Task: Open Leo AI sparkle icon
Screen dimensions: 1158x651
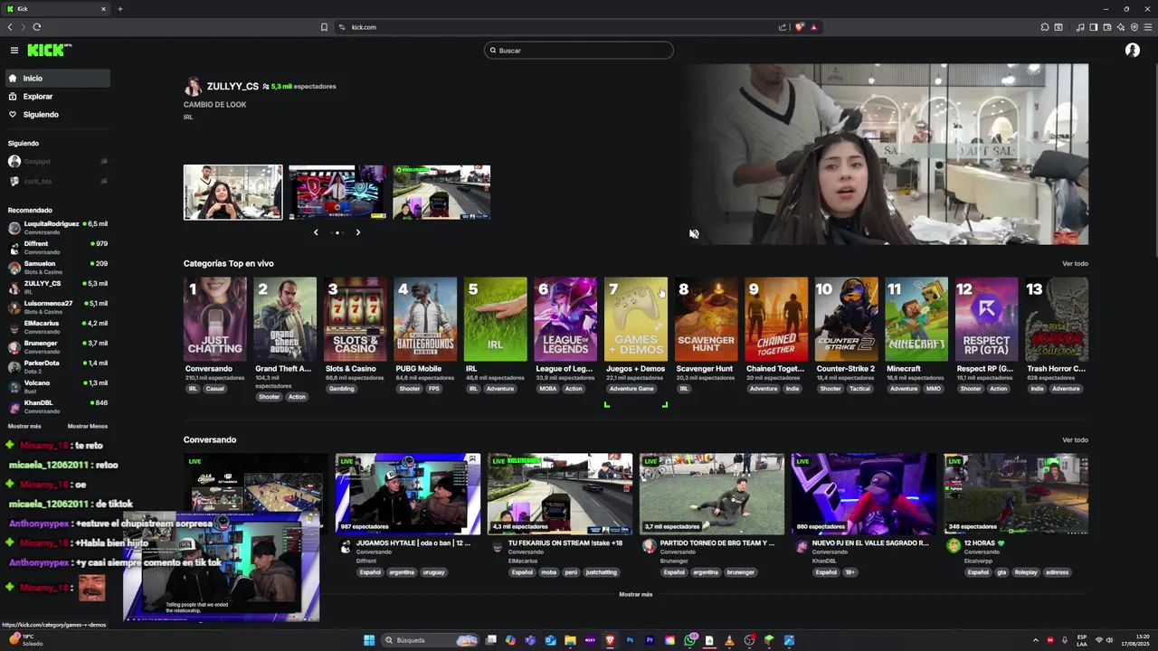Action: point(1121,27)
